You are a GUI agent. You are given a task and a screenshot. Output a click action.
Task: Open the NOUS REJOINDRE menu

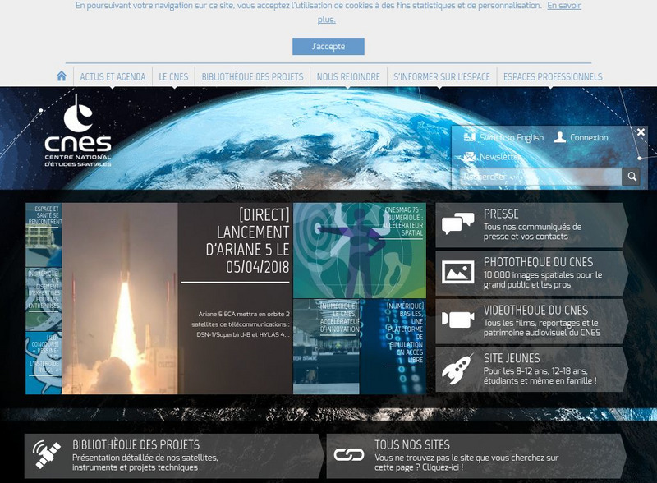348,76
